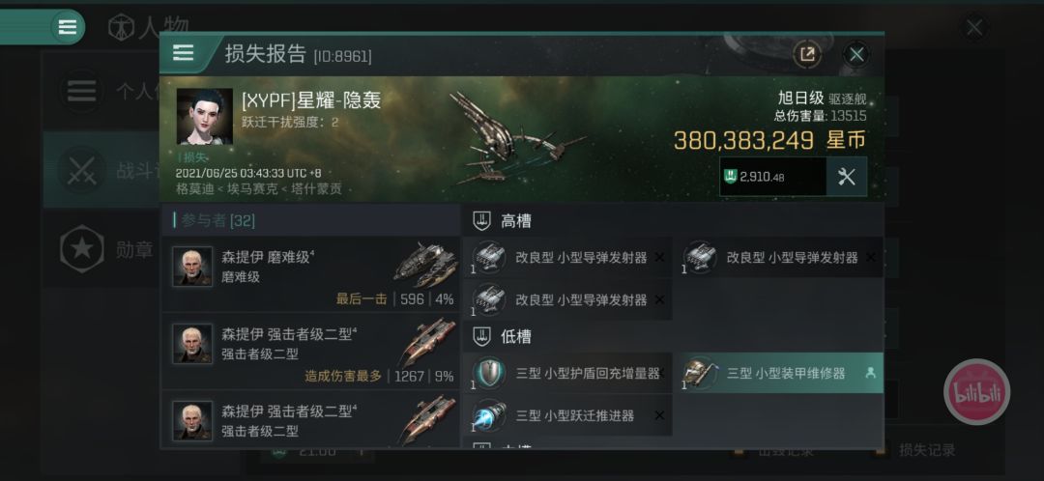
Task: Click the share report icon
Action: (x=807, y=54)
